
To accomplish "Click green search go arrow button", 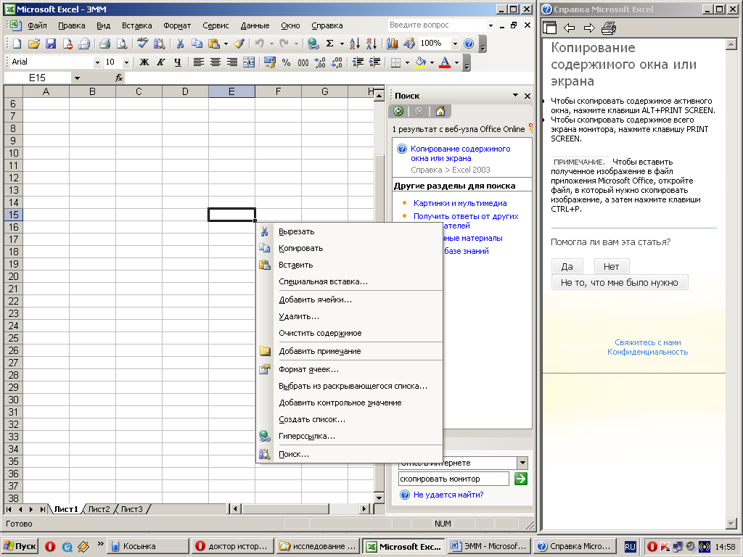I will (521, 479).
